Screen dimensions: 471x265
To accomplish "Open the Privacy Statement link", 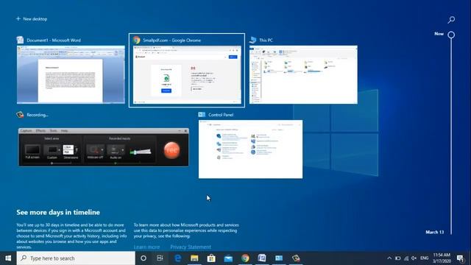I will (191, 247).
